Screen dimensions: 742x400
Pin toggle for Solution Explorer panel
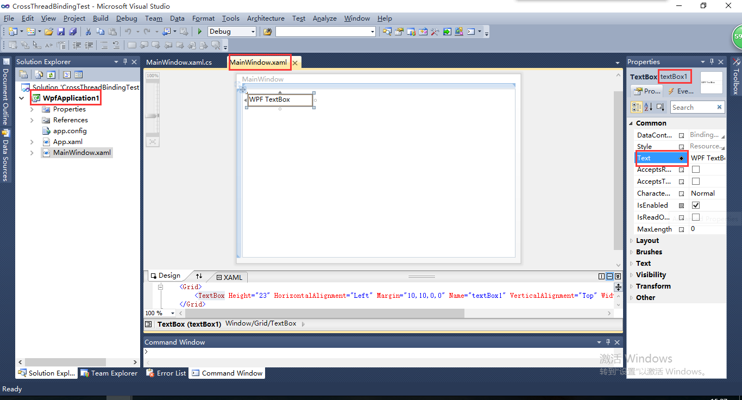tap(125, 62)
